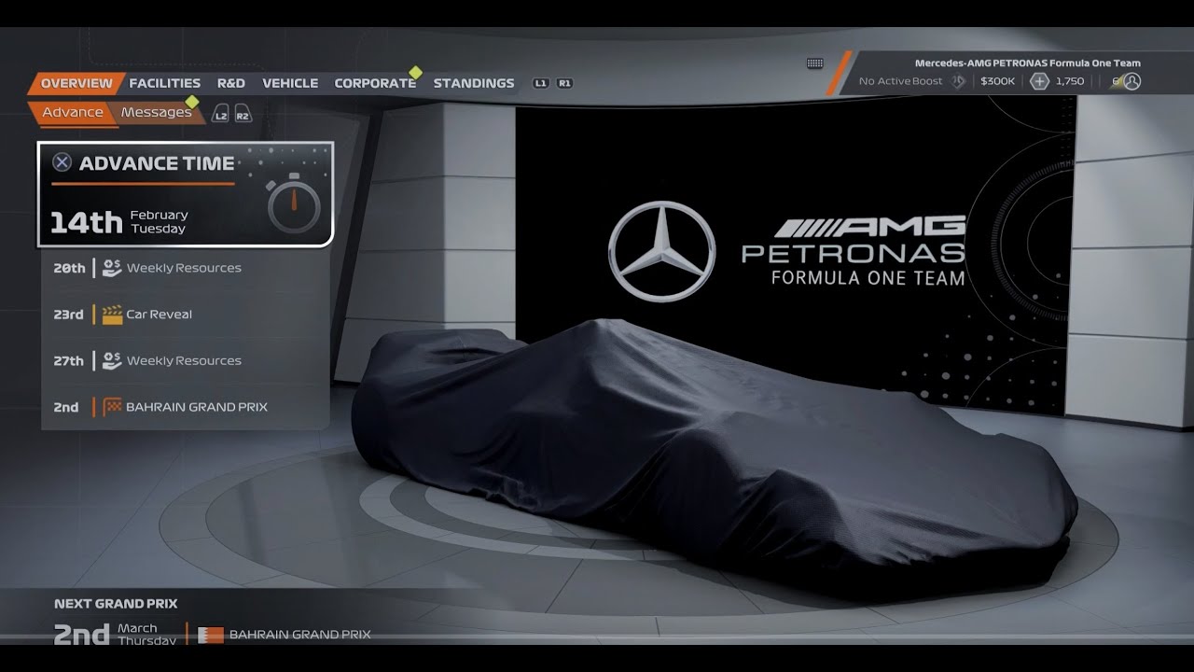Click the boost diamond icon
This screenshot has width=1194, height=672.
[958, 81]
